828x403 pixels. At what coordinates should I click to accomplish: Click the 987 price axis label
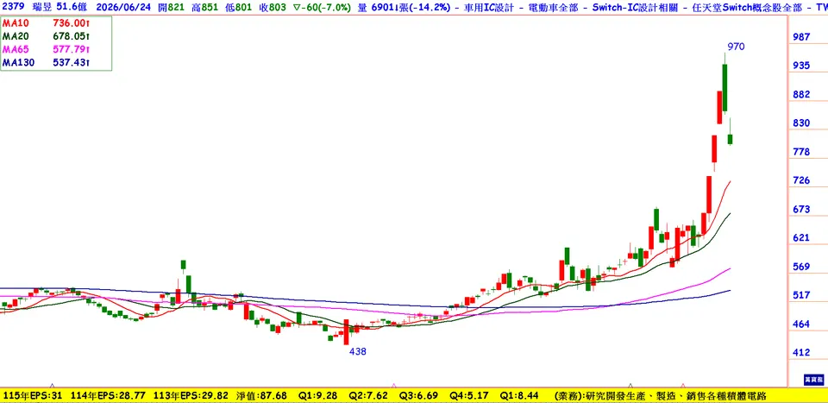click(x=801, y=37)
